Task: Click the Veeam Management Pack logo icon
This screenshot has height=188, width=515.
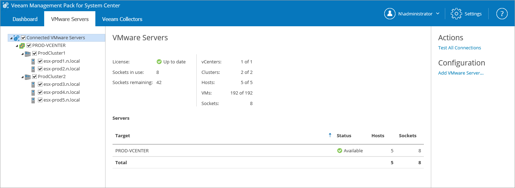Action: point(6,6)
